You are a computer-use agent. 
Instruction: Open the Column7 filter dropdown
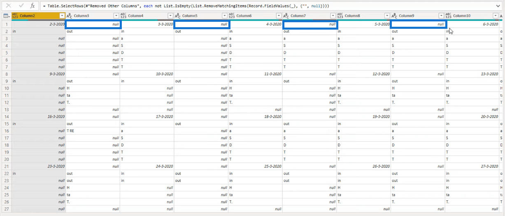(333, 16)
